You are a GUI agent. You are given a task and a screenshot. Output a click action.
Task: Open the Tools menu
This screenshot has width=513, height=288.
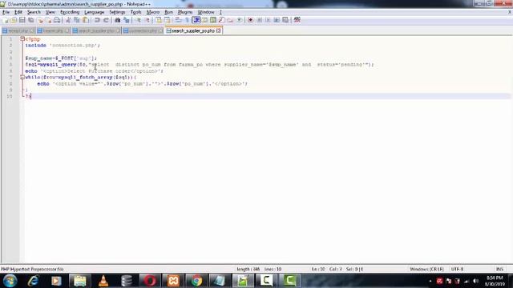135,12
